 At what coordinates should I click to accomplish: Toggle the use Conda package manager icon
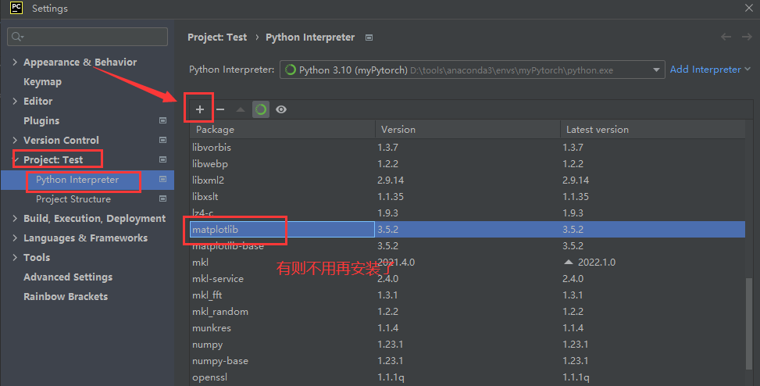(x=261, y=109)
